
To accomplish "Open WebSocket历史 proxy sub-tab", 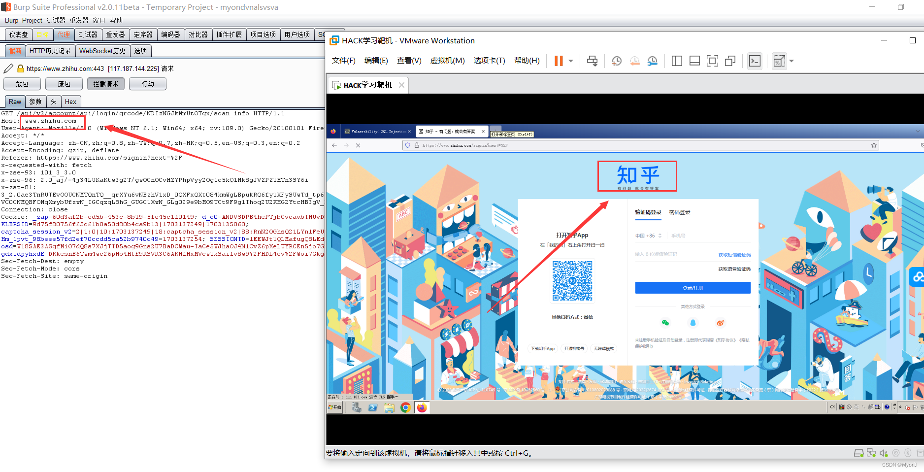I will 102,50.
